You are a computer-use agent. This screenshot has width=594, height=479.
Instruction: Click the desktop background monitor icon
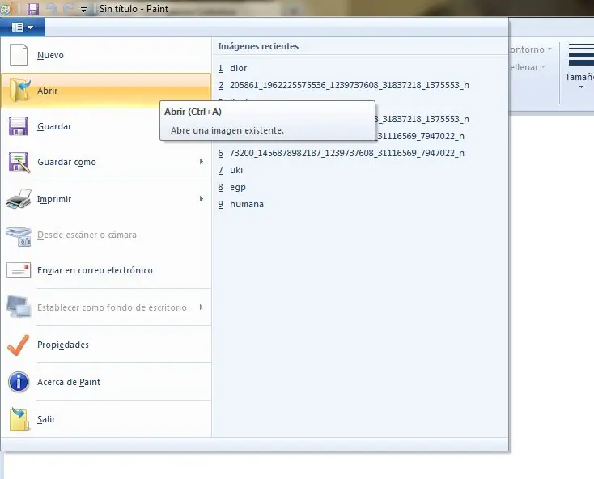pos(19,307)
